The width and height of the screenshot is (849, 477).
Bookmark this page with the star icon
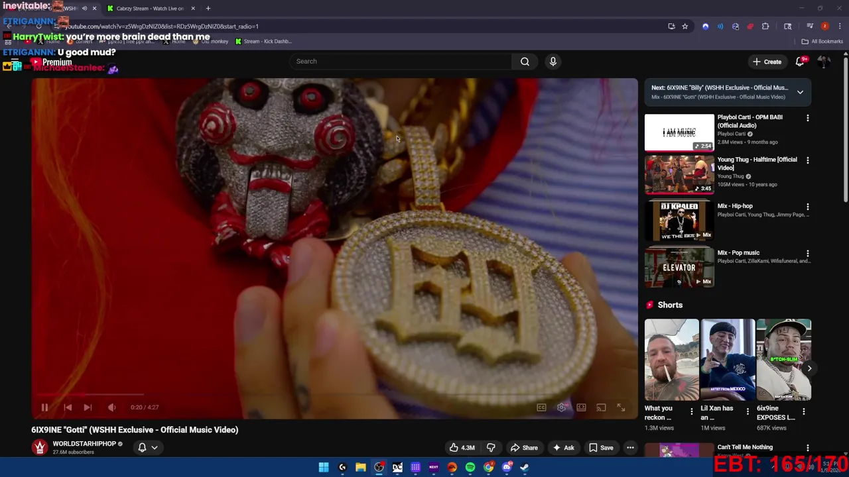click(x=685, y=26)
